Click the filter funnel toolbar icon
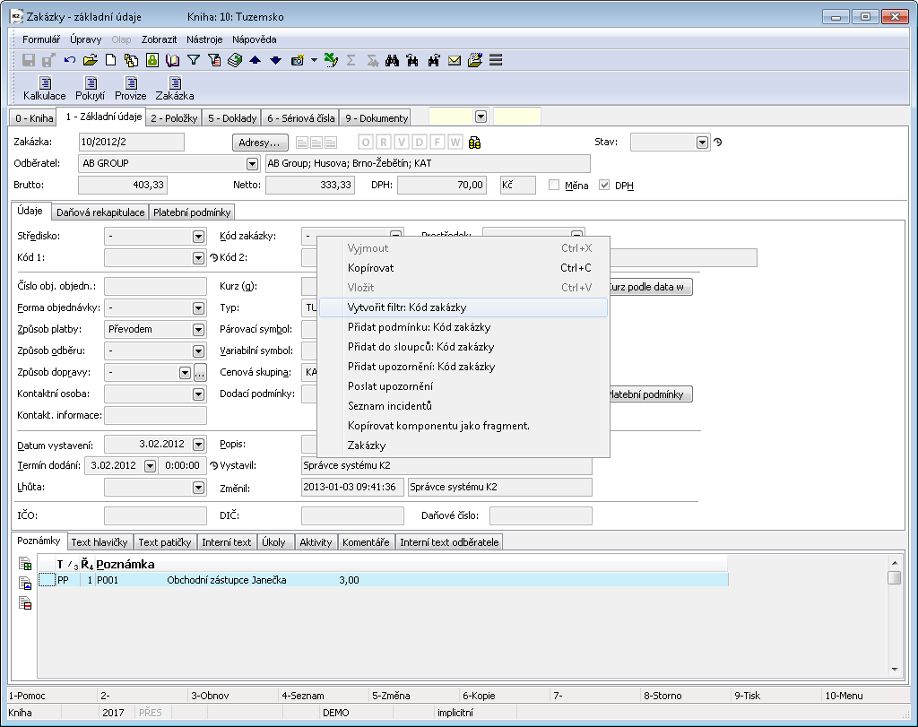Viewport: 918px width, 727px height. click(x=193, y=60)
